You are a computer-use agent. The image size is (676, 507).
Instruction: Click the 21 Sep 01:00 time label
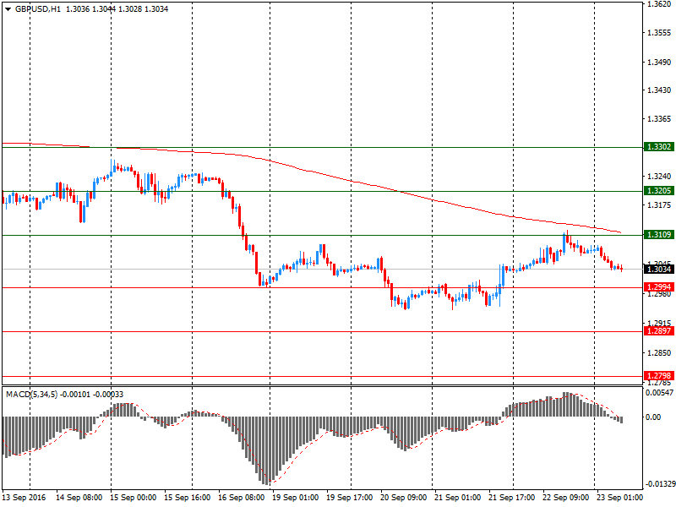pyautogui.click(x=458, y=498)
